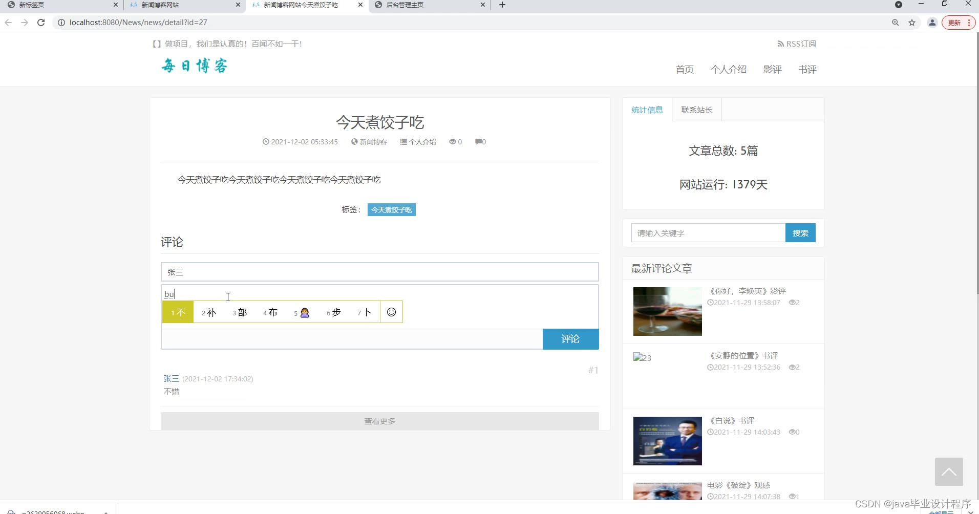Image resolution: width=979 pixels, height=514 pixels.
Task: Click the 网站运行: 1379天 statistic text
Action: click(x=723, y=184)
